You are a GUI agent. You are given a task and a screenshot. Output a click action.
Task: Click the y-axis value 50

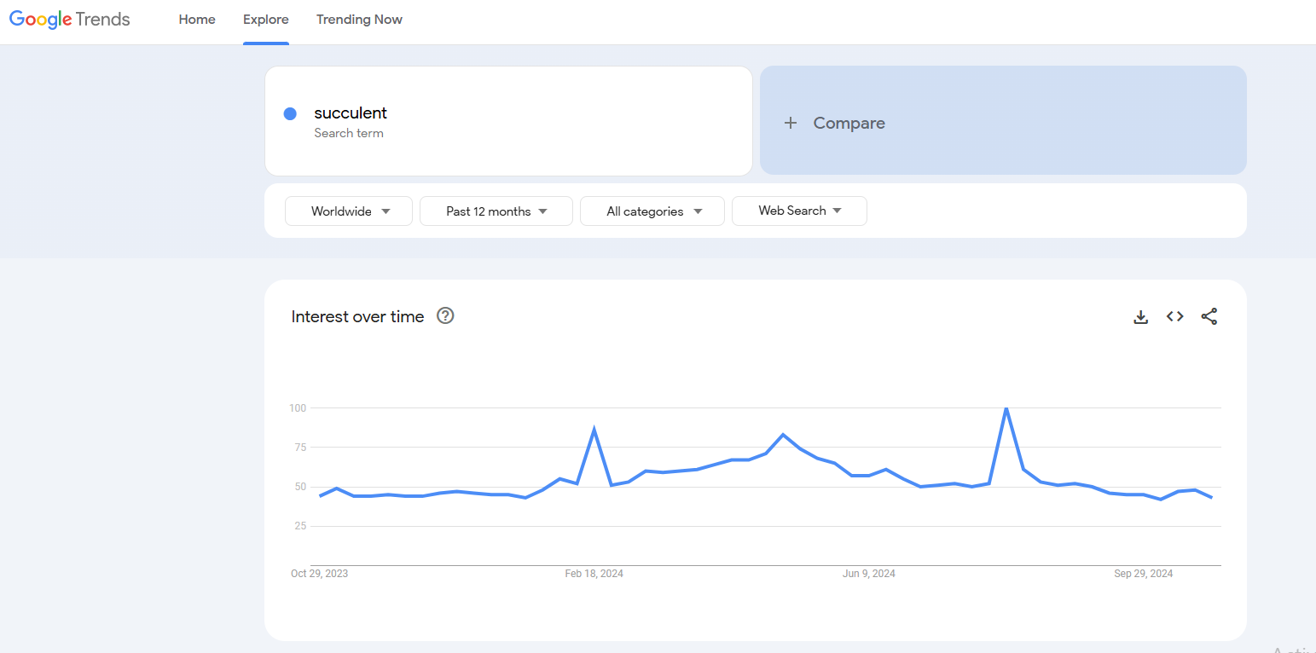pyautogui.click(x=300, y=487)
